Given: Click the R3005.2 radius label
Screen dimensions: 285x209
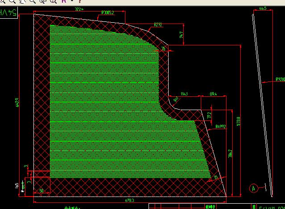Looking at the screenshot, I should pos(108,13).
